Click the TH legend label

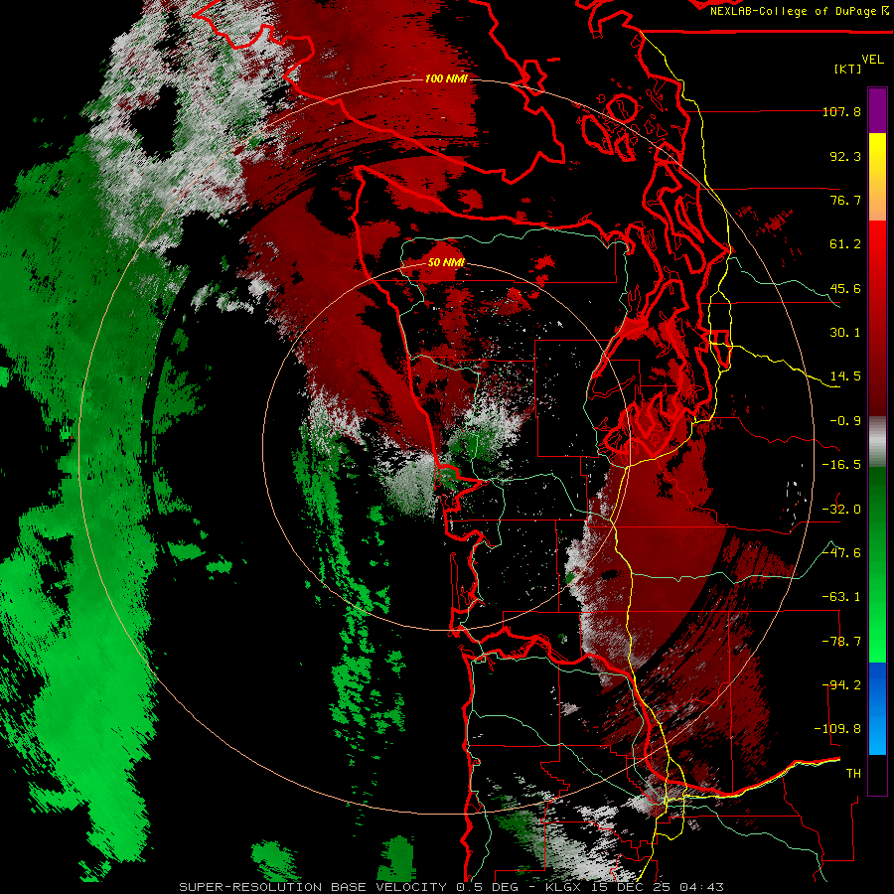(x=853, y=774)
